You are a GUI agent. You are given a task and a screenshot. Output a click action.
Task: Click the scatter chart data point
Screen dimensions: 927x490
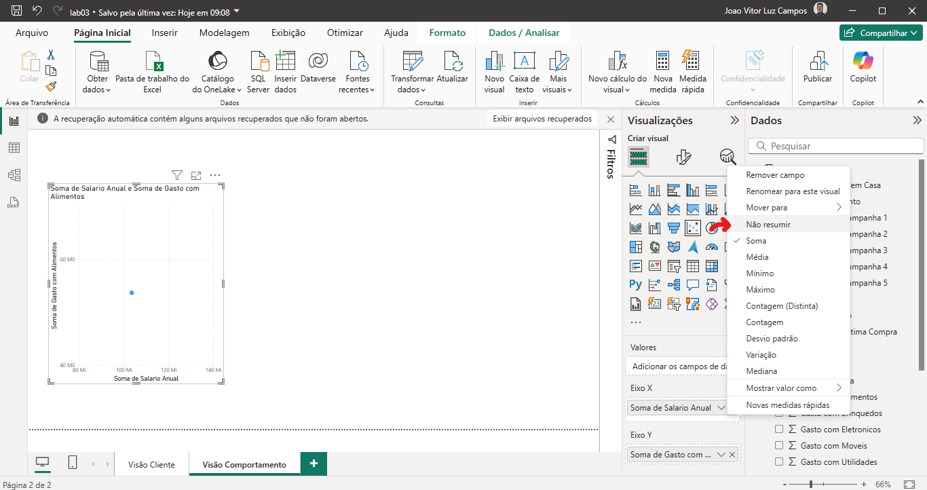pos(132,293)
